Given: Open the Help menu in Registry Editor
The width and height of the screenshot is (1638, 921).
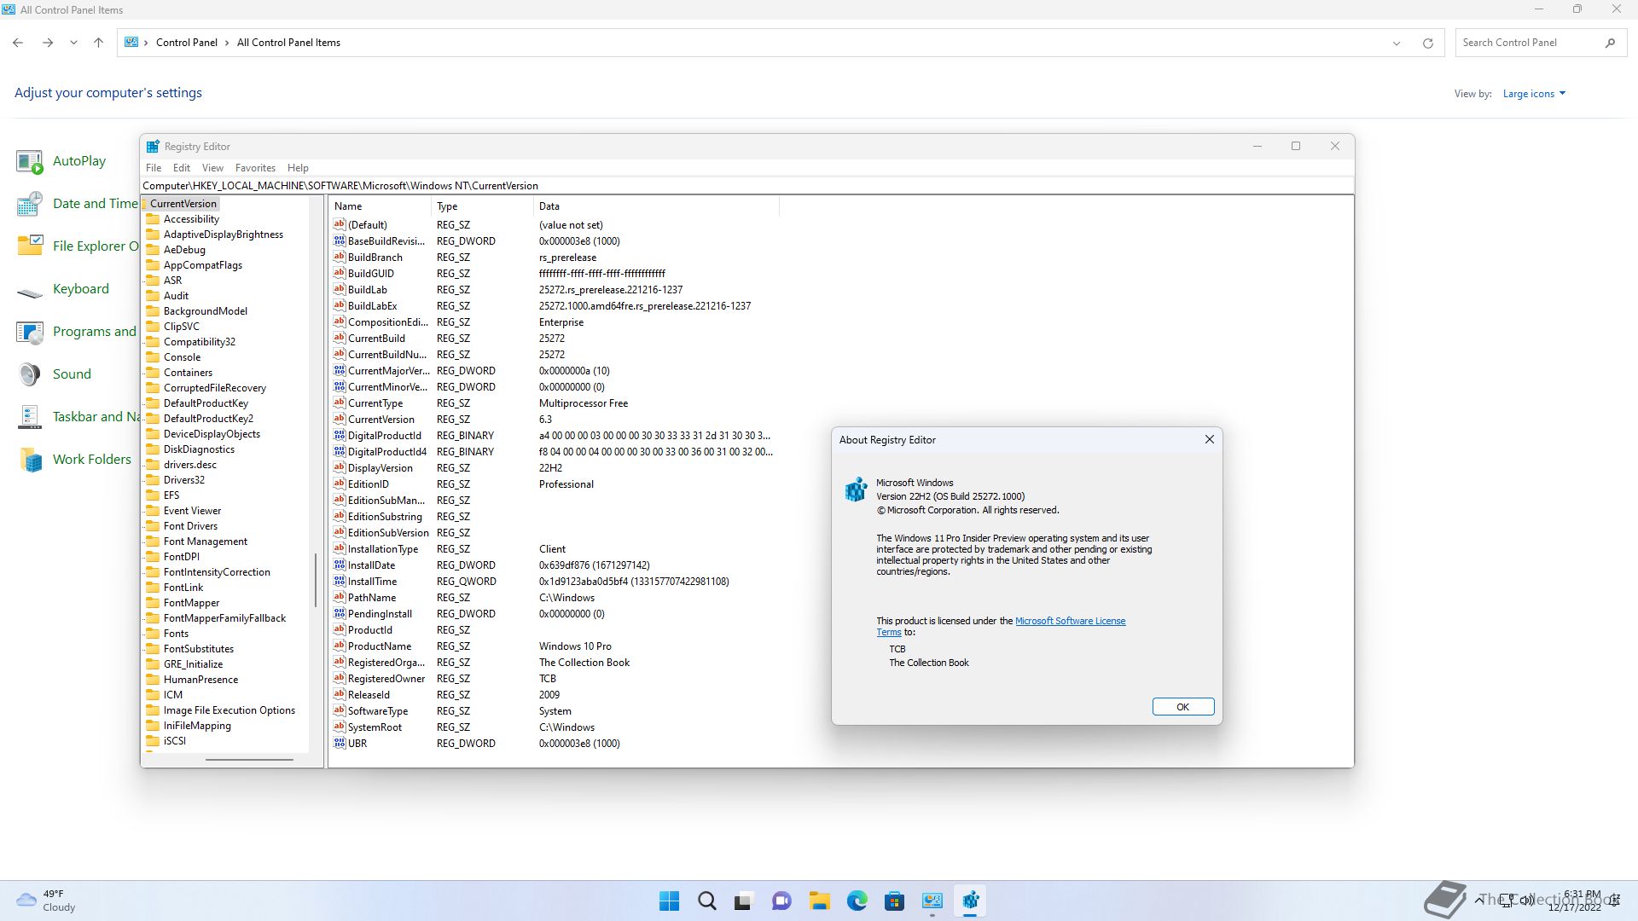Looking at the screenshot, I should point(298,168).
